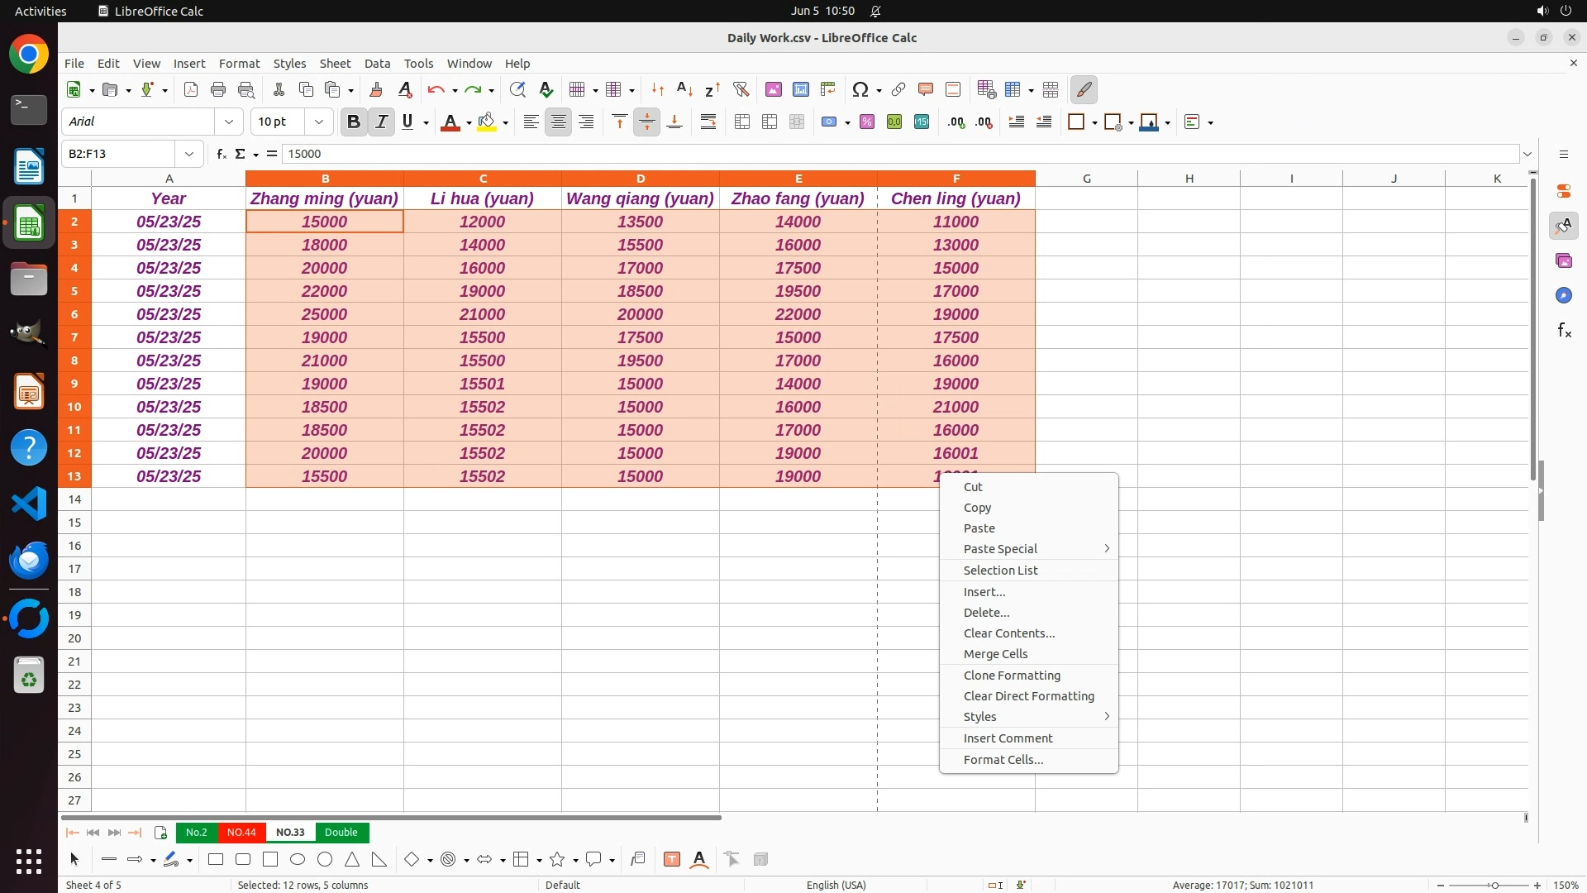1587x893 pixels.
Task: Open the Data menu
Action: click(x=377, y=64)
